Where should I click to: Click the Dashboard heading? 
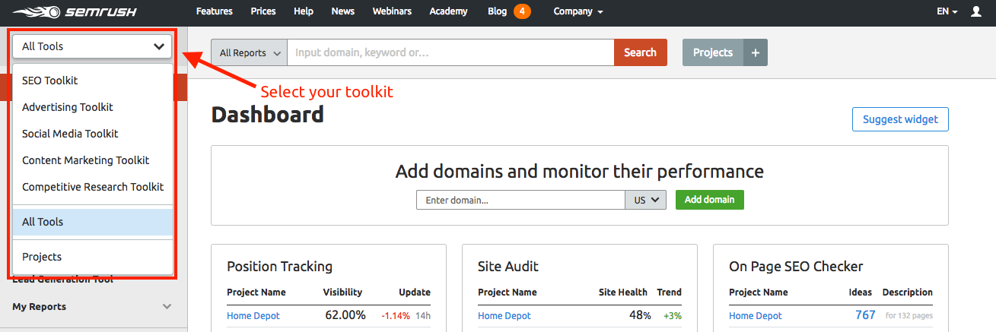[268, 115]
